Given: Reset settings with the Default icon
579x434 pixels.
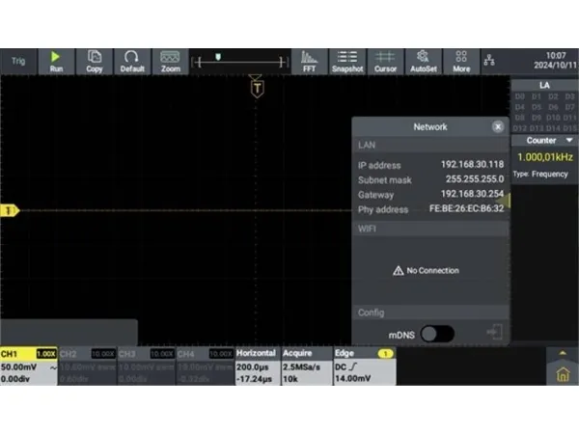Looking at the screenshot, I should tap(132, 62).
